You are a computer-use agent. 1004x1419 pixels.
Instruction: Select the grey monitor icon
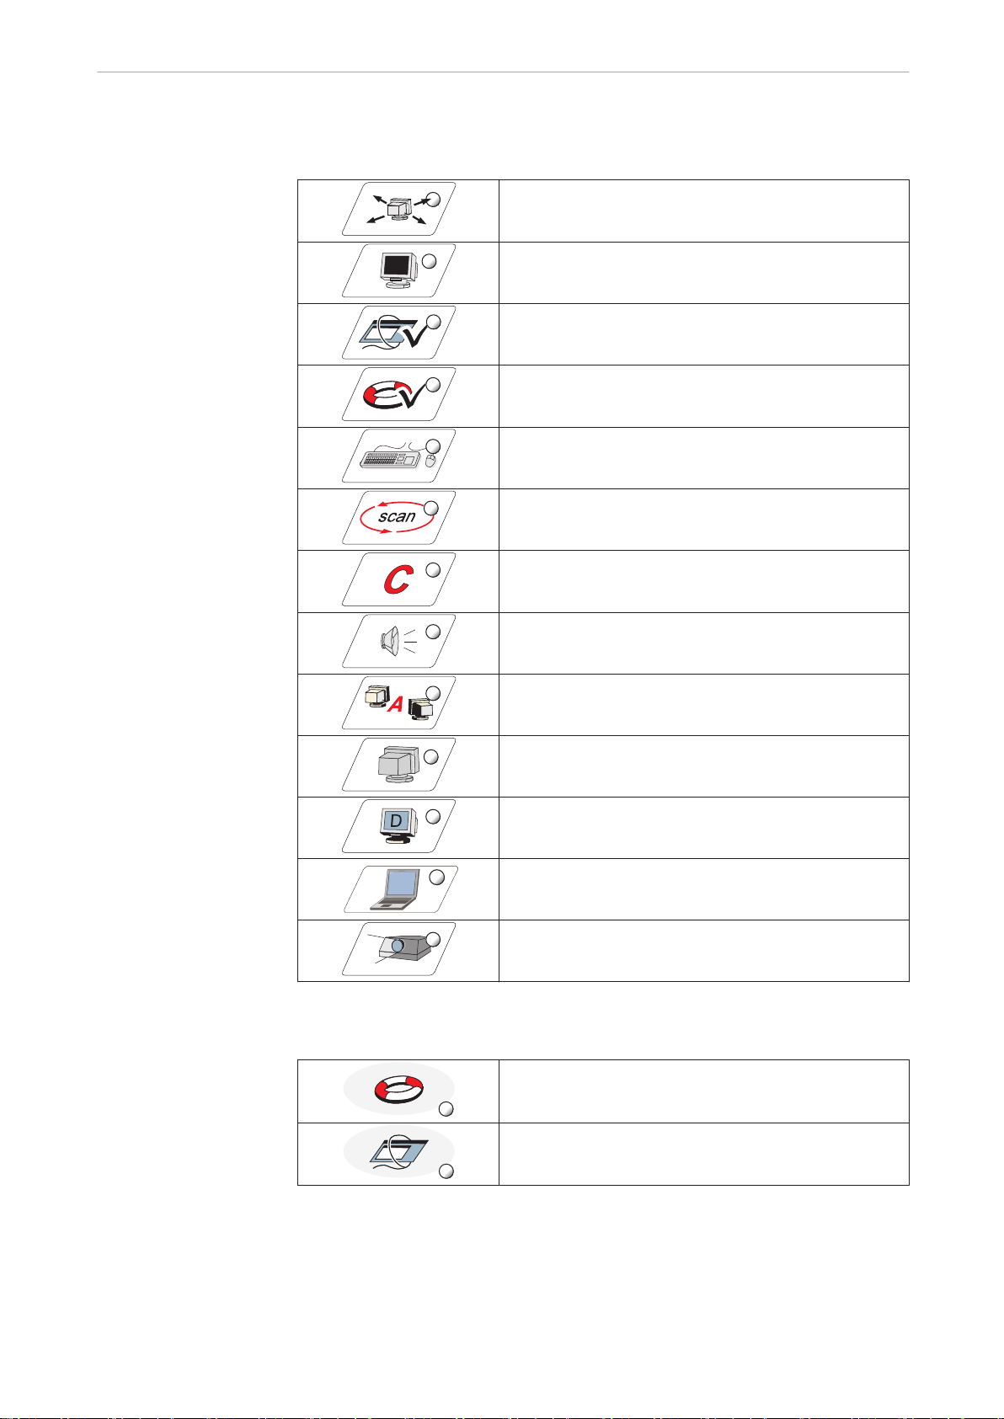tap(398, 765)
